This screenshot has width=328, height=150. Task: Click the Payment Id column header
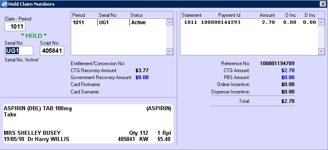[229, 15]
